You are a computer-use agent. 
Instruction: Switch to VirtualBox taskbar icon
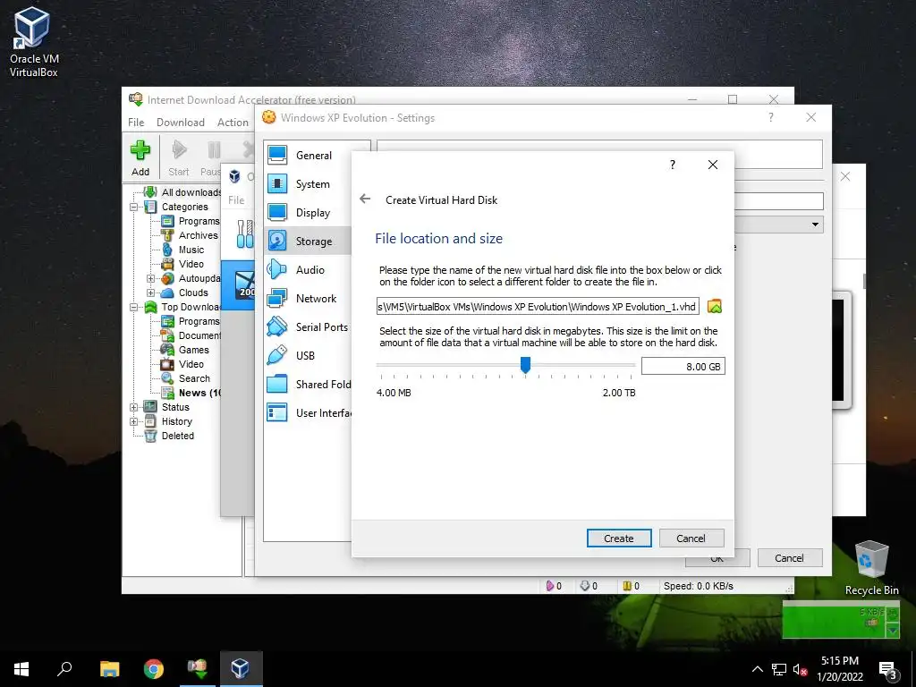tap(241, 669)
